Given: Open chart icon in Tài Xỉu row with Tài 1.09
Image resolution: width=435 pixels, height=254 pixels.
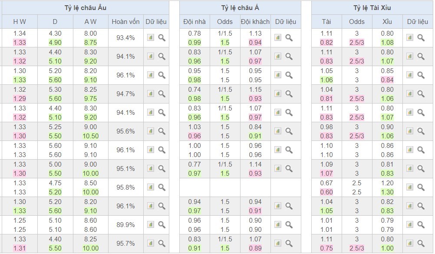Looking at the screenshot, I should point(409,168).
